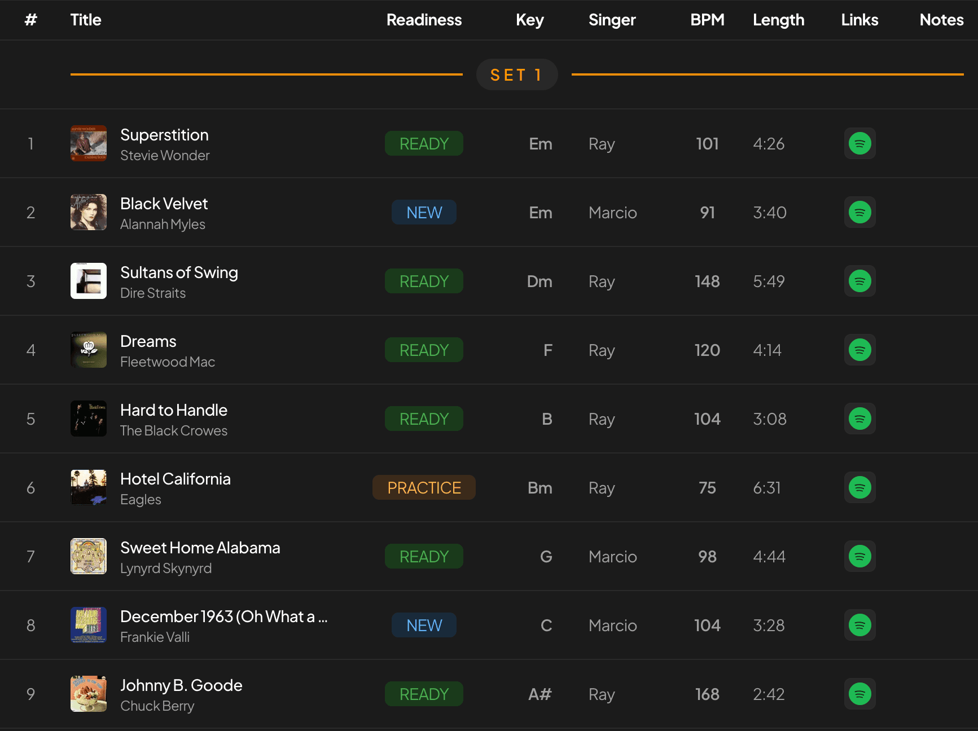978x731 pixels.
Task: Click the Hotel California album cover
Action: (89, 487)
